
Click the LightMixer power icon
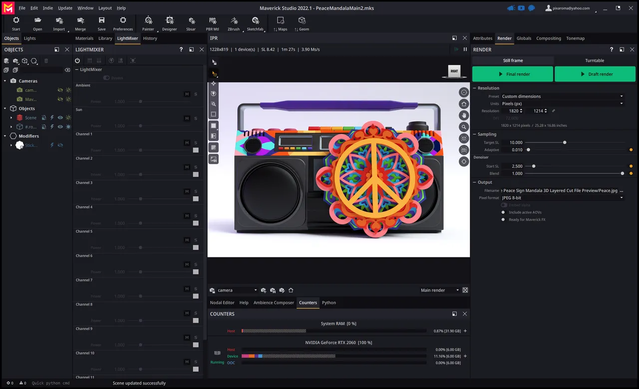point(77,60)
